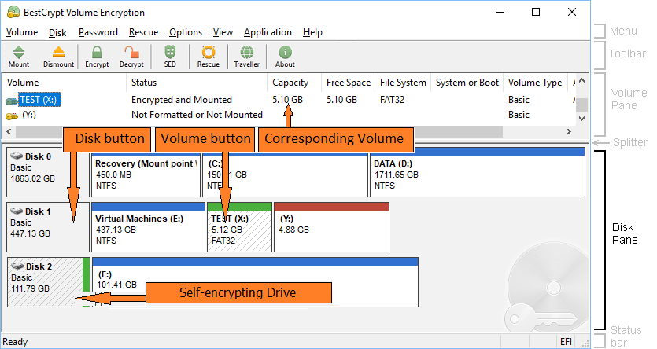
Task: Click the BestCrypt title bar app icon
Action: tap(13, 12)
